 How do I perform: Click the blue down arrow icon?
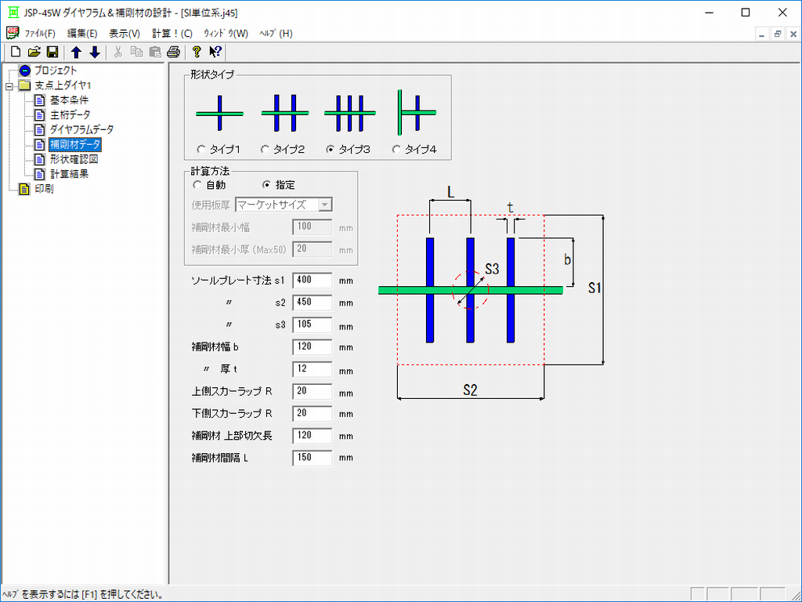95,53
